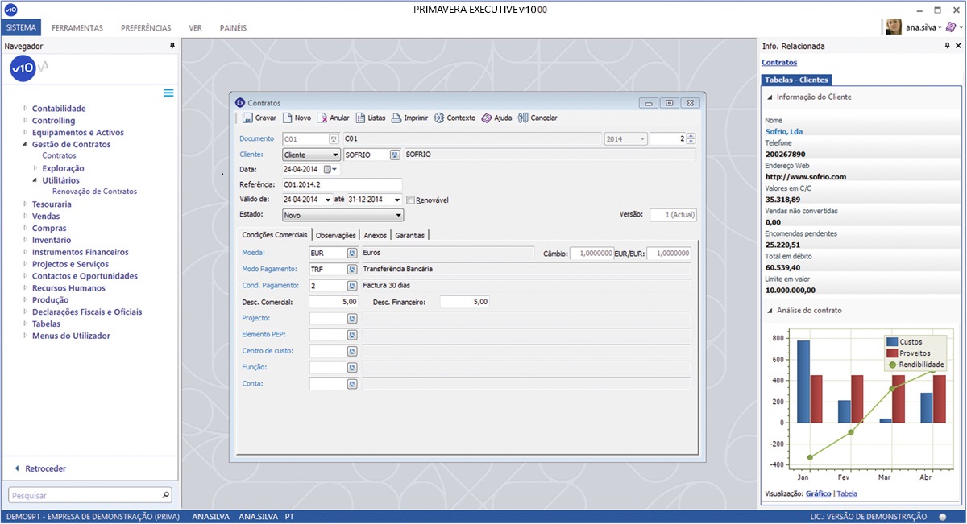Click the Contratos link in Info. Relacionada
Image resolution: width=967 pixels, height=524 pixels.
(779, 62)
